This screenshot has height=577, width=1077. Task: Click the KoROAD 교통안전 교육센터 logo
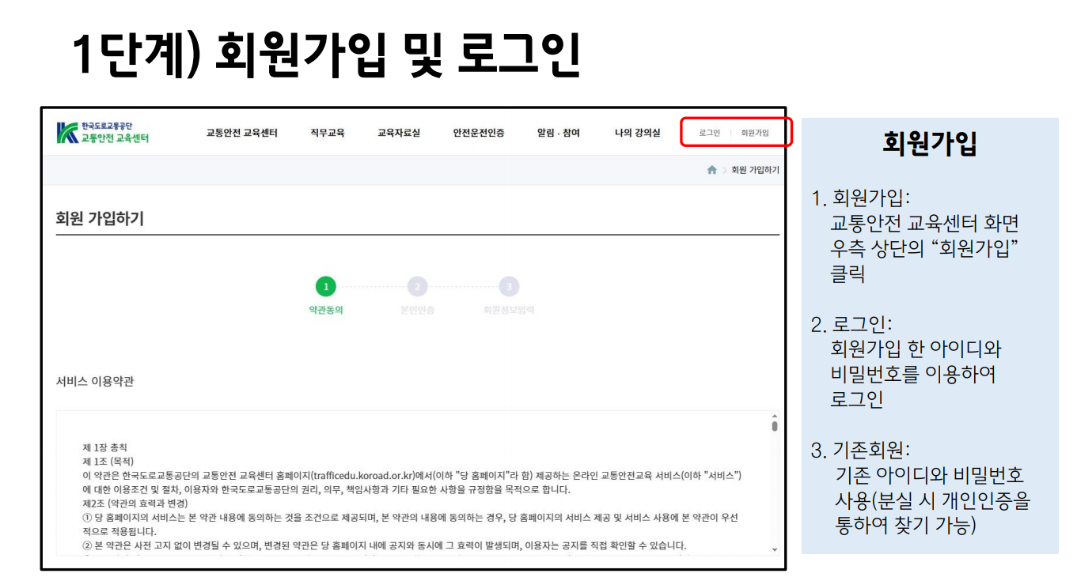[103, 133]
